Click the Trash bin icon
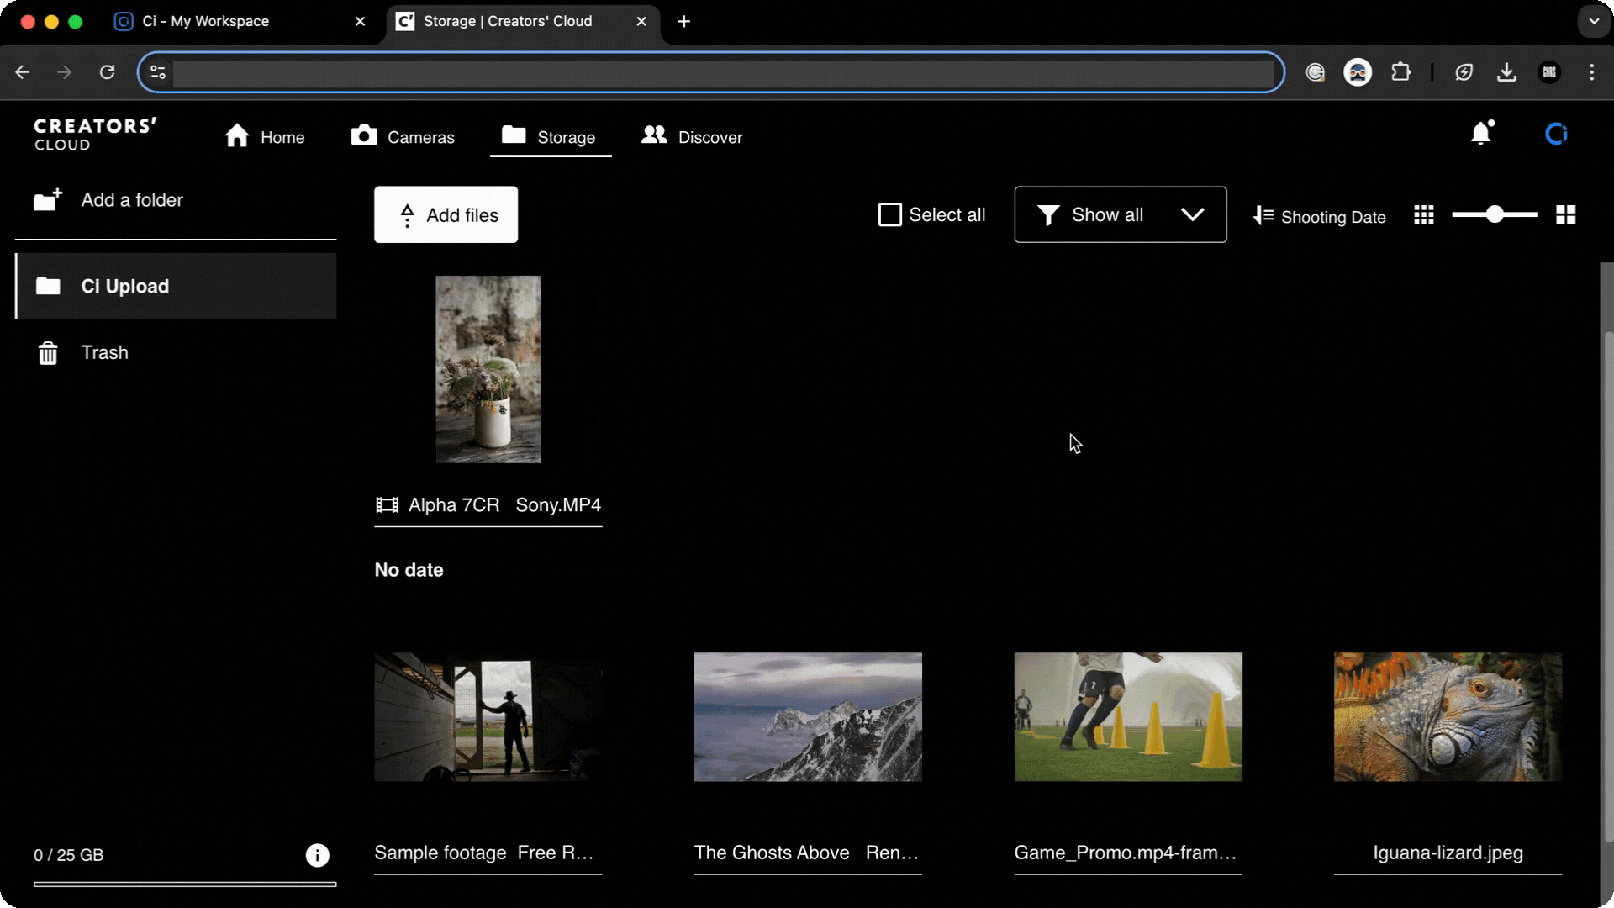This screenshot has width=1614, height=908. [x=48, y=353]
